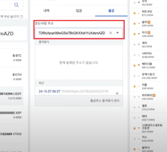167x152 pixels.
Task: Open the help icon beside 자산 숨기기
Action: point(22,17)
